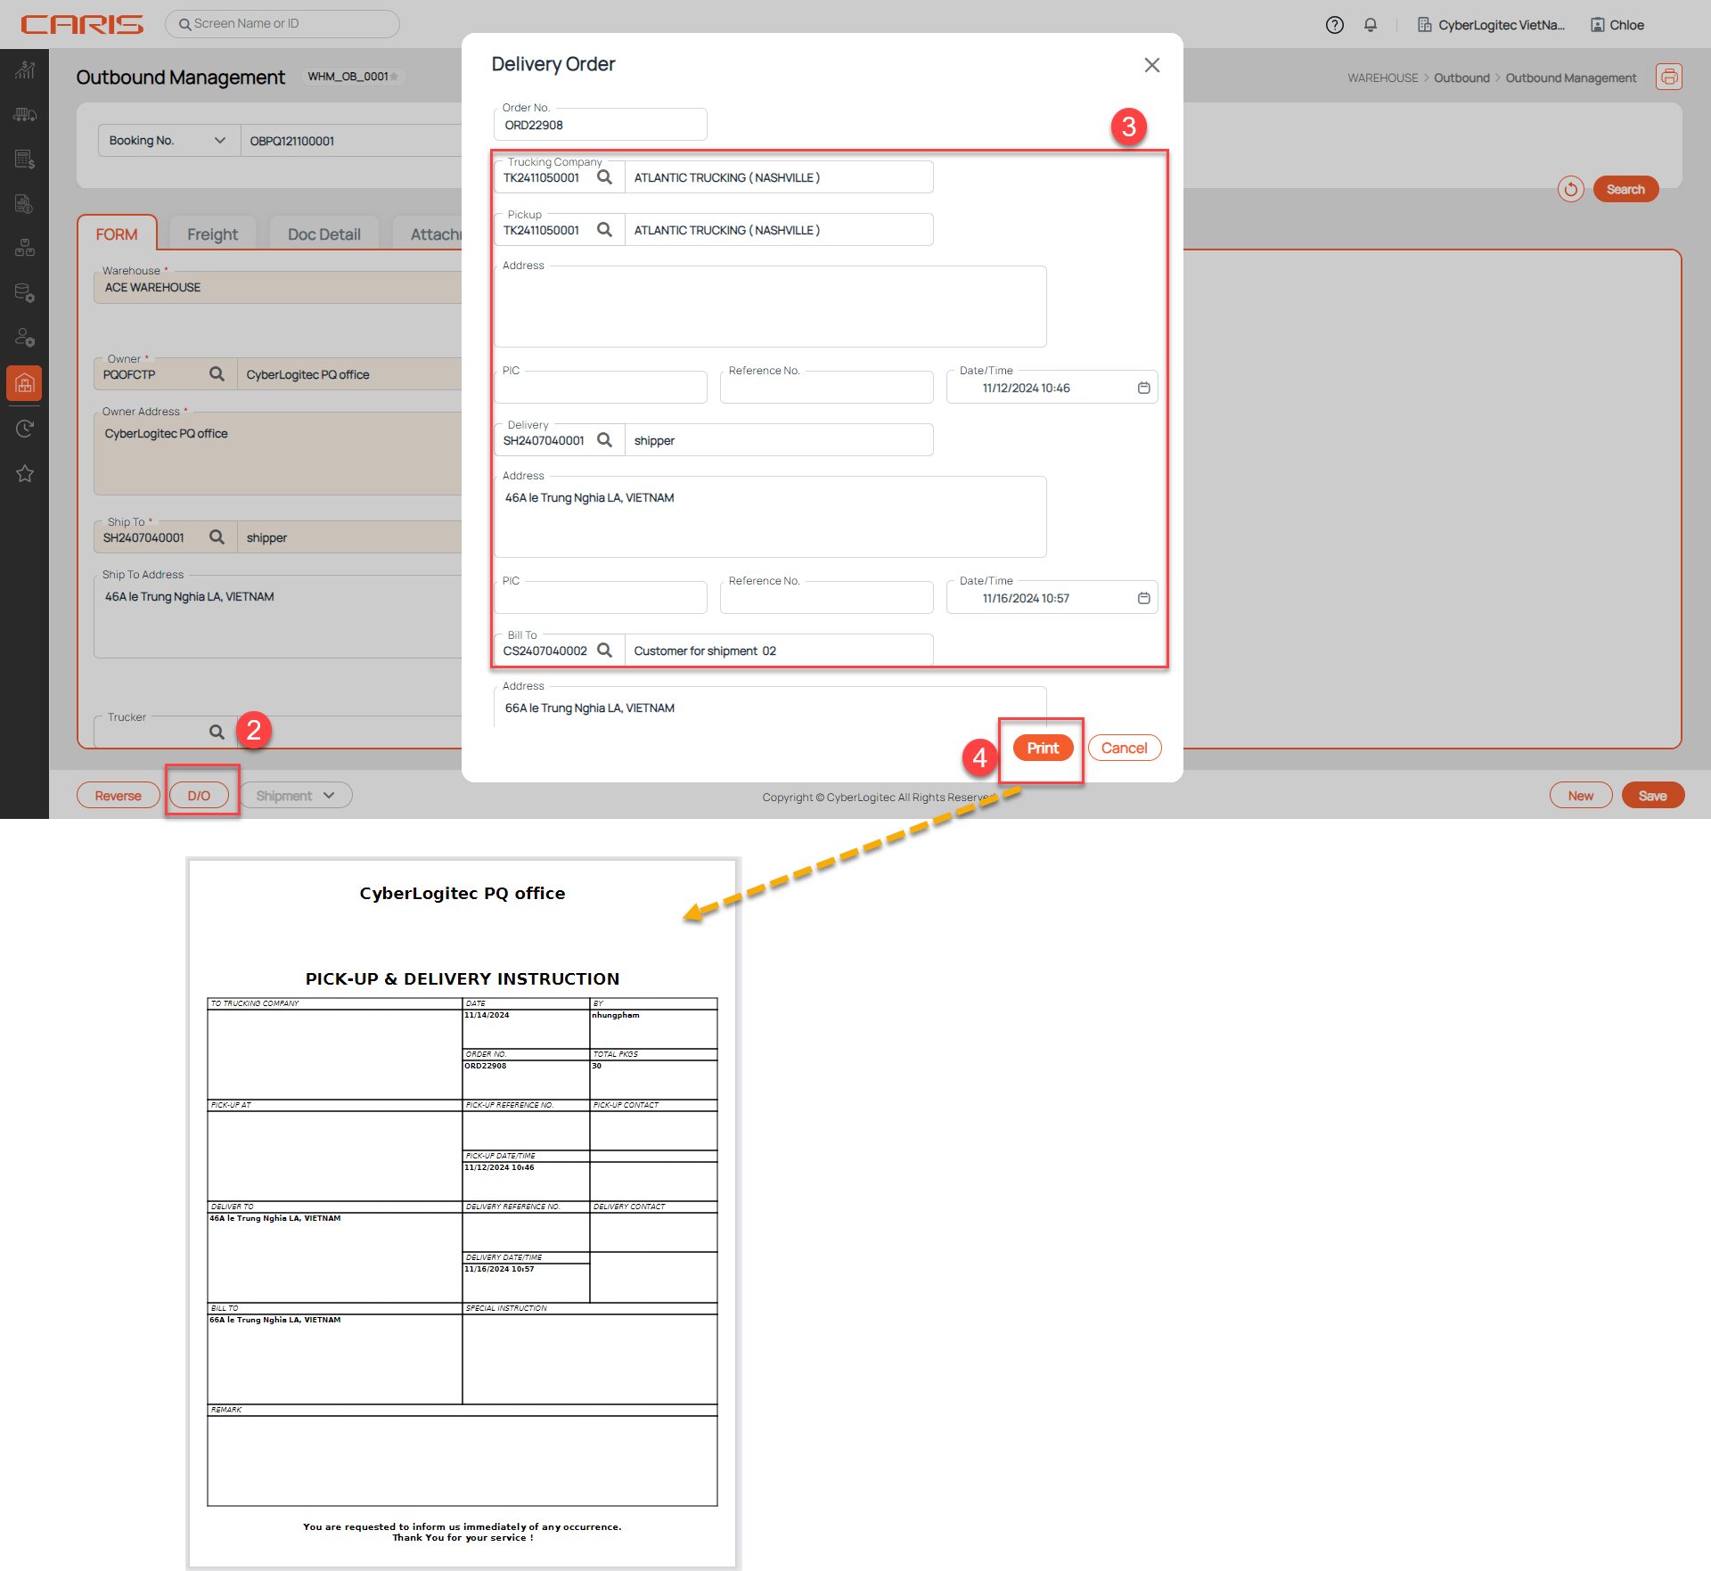Image resolution: width=1711 pixels, height=1571 pixels.
Task: Click the Search button
Action: [x=1625, y=189]
